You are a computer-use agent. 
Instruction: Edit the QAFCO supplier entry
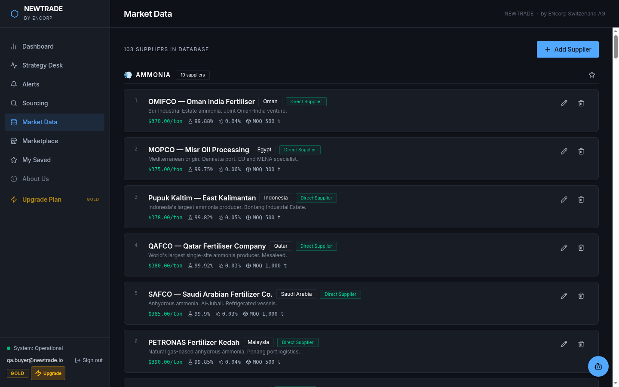[x=564, y=248]
